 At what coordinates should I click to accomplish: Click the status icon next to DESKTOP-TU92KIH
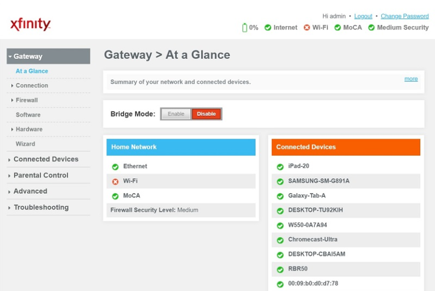tap(280, 211)
